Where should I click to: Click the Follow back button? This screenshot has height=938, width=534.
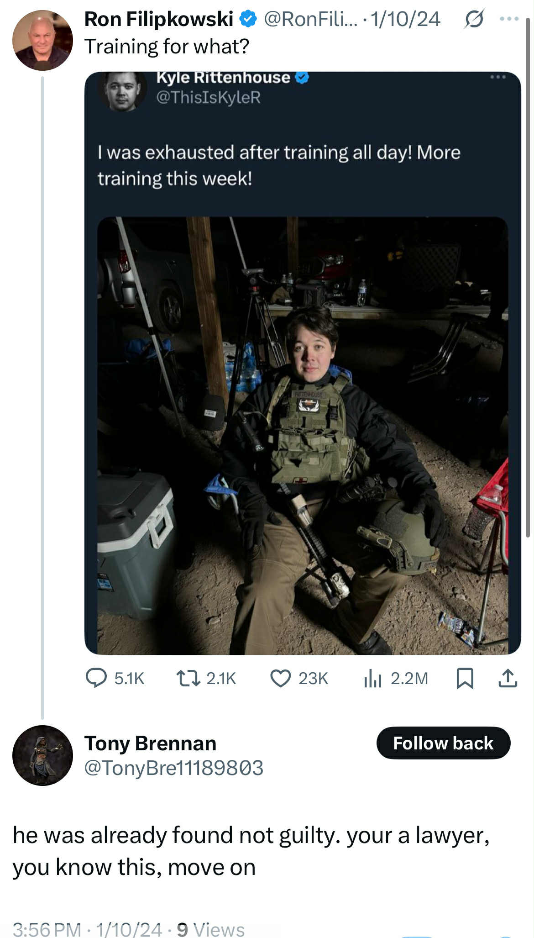tap(443, 743)
